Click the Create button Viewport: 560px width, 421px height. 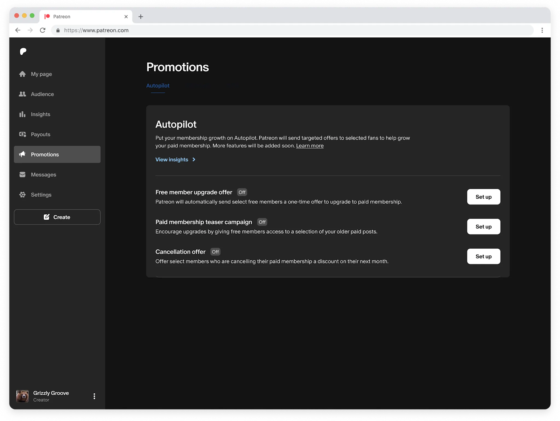(57, 217)
